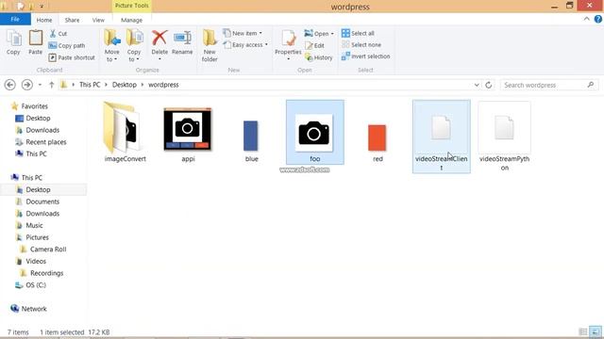This screenshot has width=604, height=339.
Task: Select Documents in navigation pane
Action: click(x=38, y=202)
